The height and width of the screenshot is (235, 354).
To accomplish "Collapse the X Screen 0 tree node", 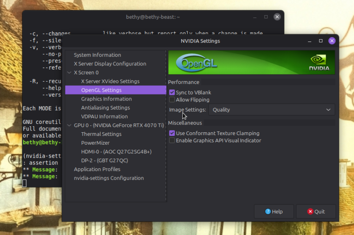I will tap(69, 72).
